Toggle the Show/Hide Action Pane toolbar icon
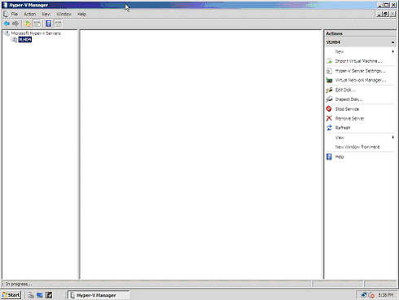The image size is (399, 300). click(58, 24)
